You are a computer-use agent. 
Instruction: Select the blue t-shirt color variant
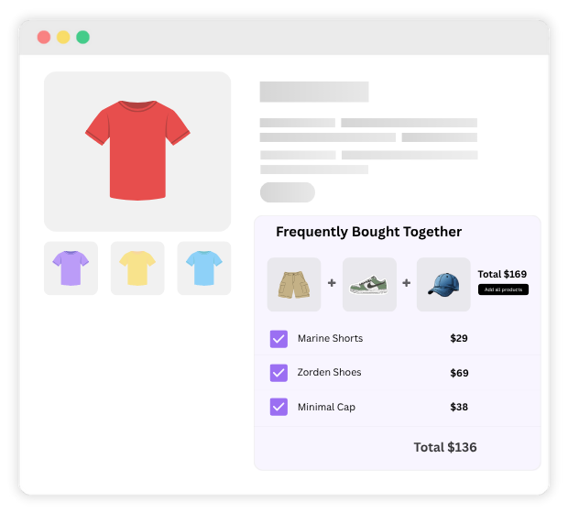(204, 268)
